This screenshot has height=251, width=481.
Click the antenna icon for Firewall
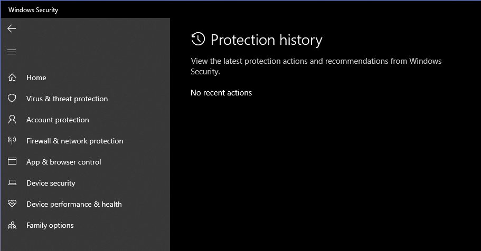click(12, 141)
